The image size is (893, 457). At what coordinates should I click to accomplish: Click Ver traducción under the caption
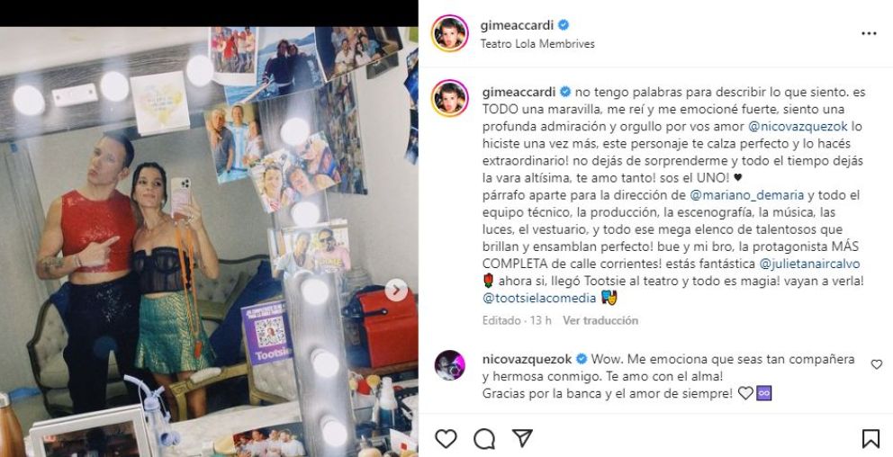[600, 320]
